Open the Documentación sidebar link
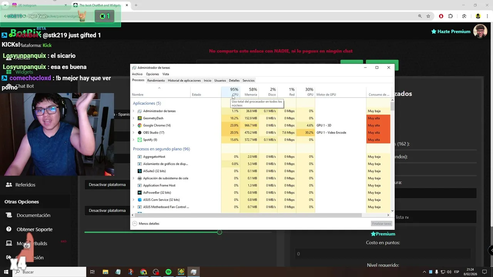493x277 pixels. (34, 215)
